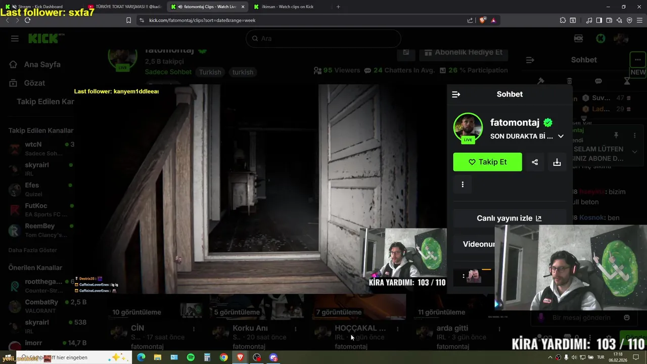Image resolution: width=647 pixels, height=364 pixels.
Task: Open skyrairl channel in followed channels
Action: click(x=41, y=169)
